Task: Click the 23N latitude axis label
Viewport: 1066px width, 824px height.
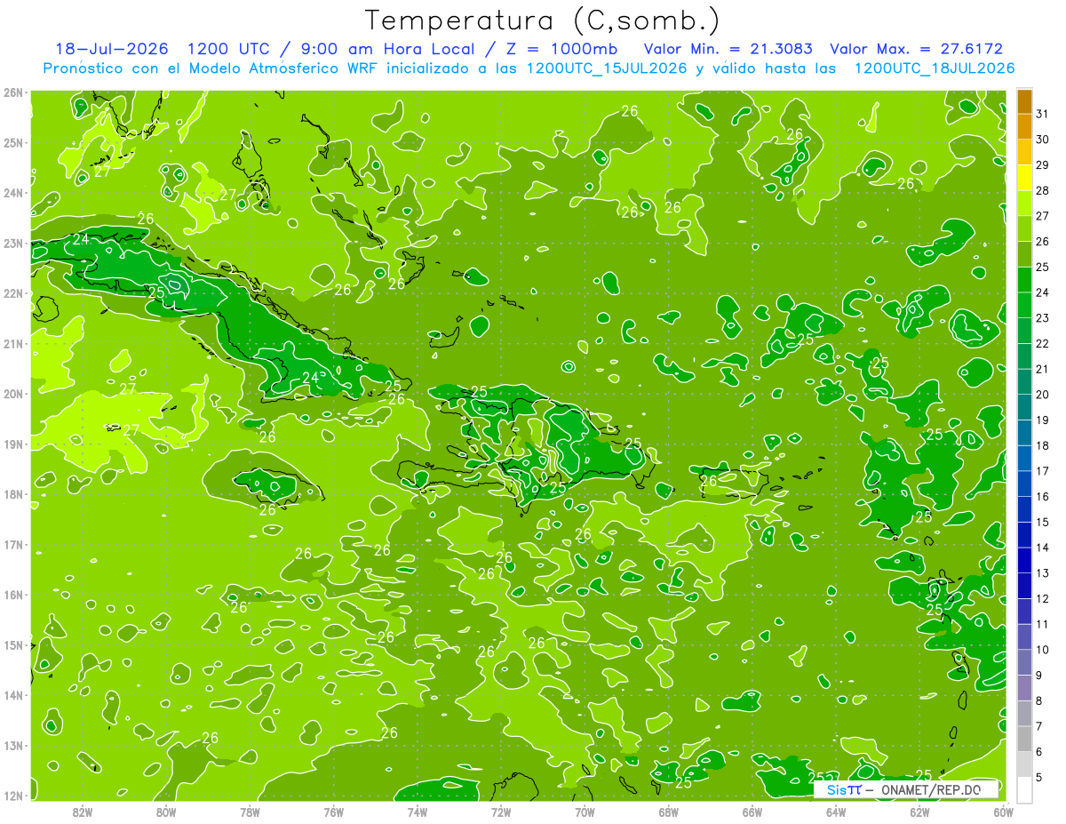Action: (12, 243)
